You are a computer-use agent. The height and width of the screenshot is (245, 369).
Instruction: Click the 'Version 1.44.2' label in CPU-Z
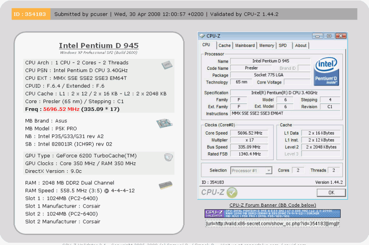click(329, 182)
